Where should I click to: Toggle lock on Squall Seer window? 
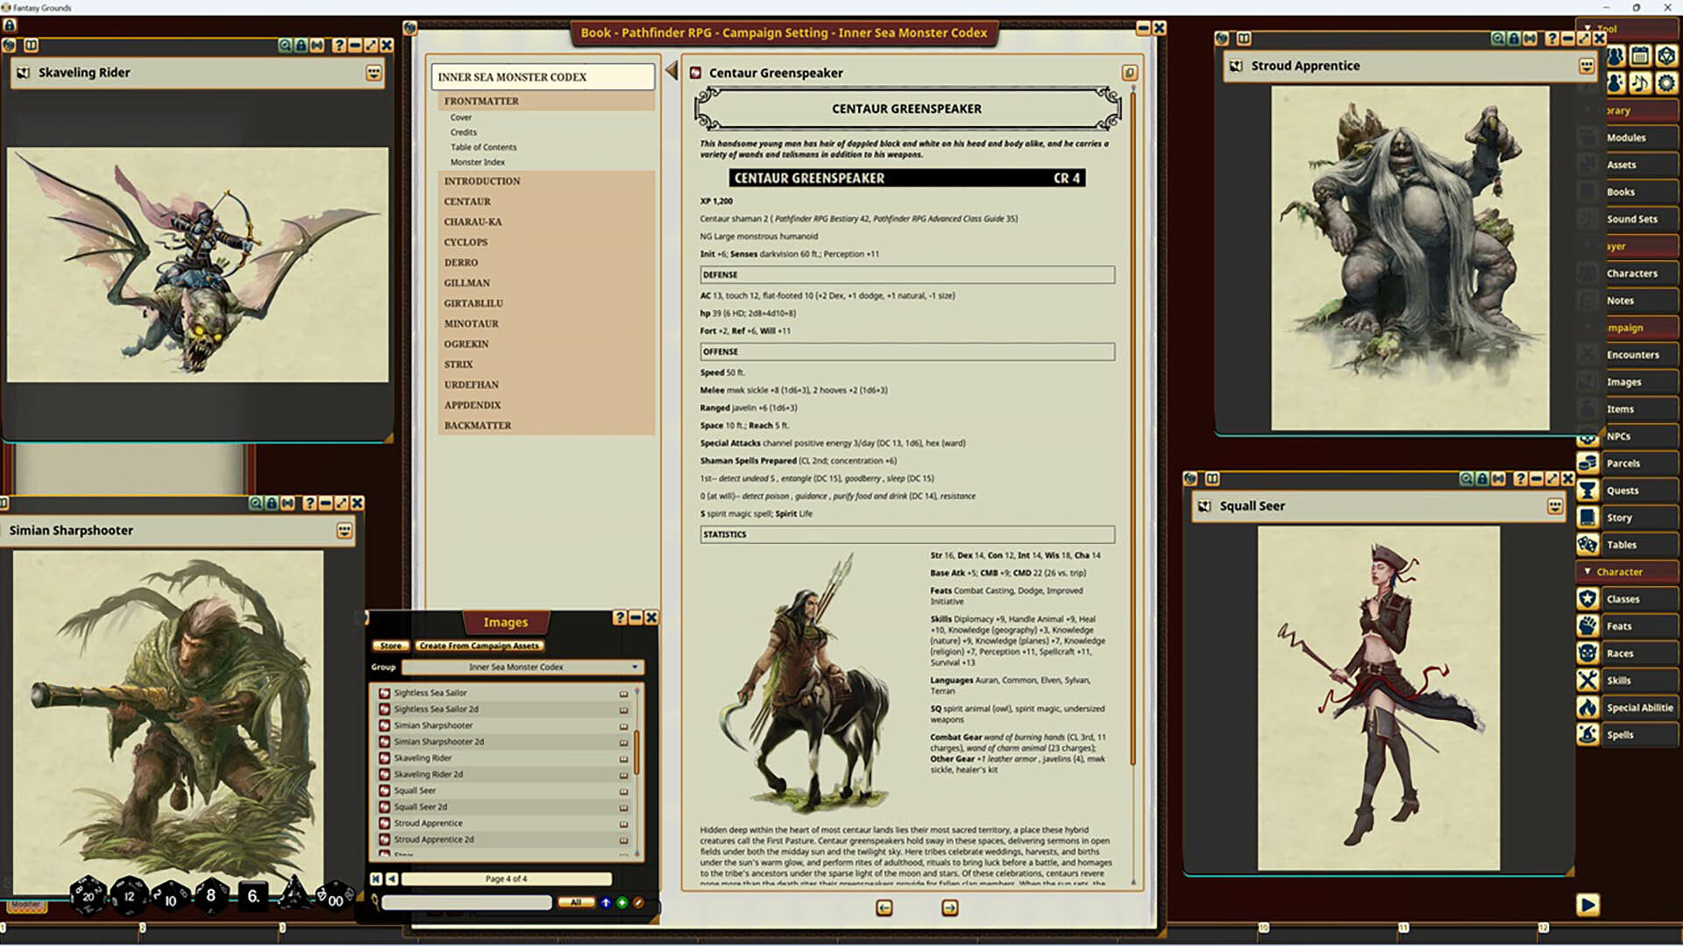1482,478
